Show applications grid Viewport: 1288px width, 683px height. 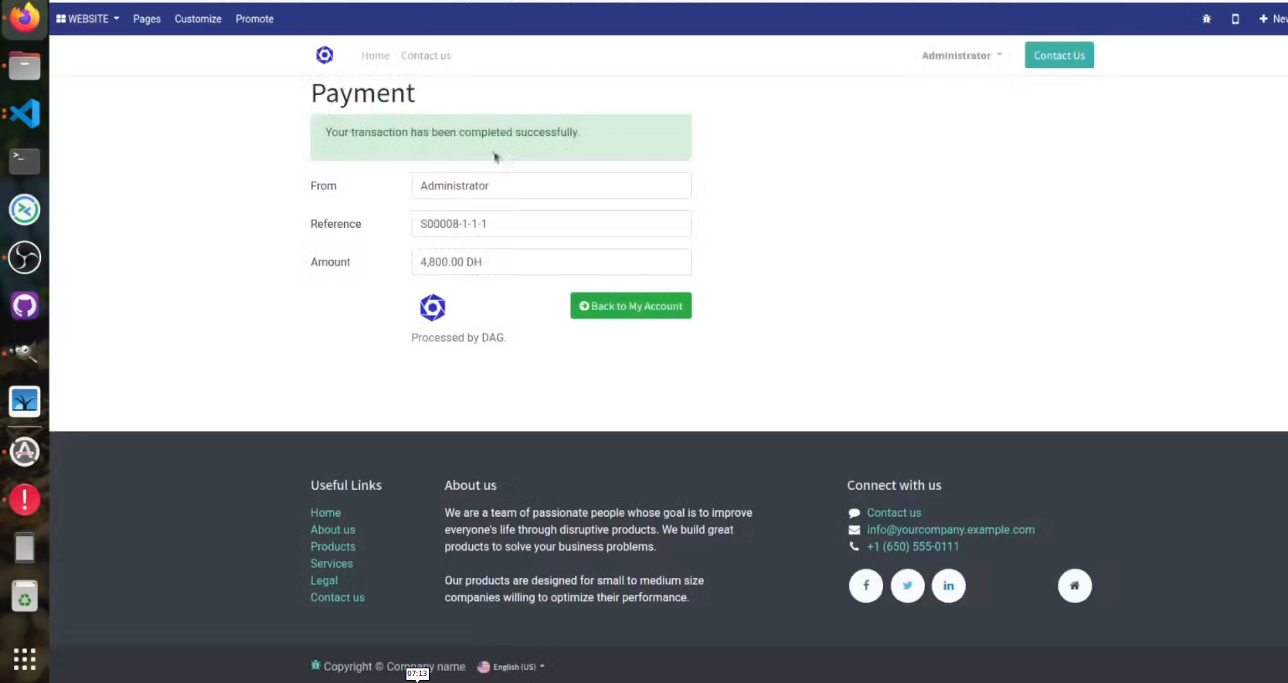(25, 659)
